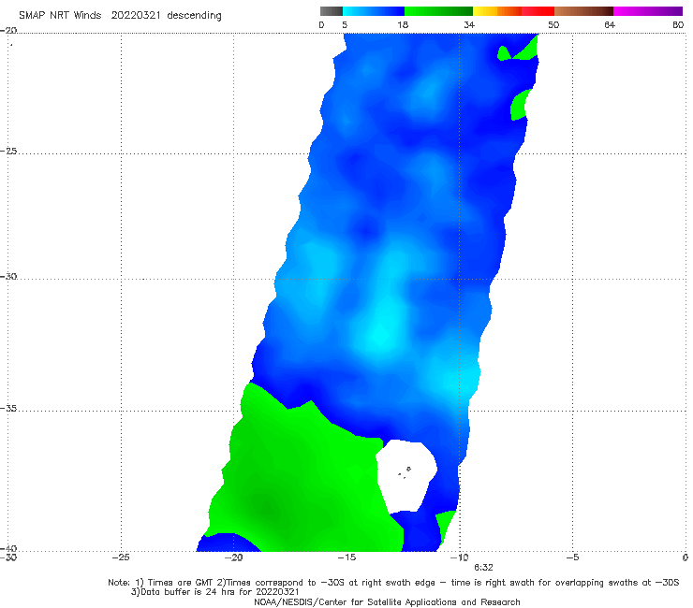This screenshot has height=608, width=693.
Task: Click the 'SMAP NRT Winds' title text
Action: tap(60, 15)
